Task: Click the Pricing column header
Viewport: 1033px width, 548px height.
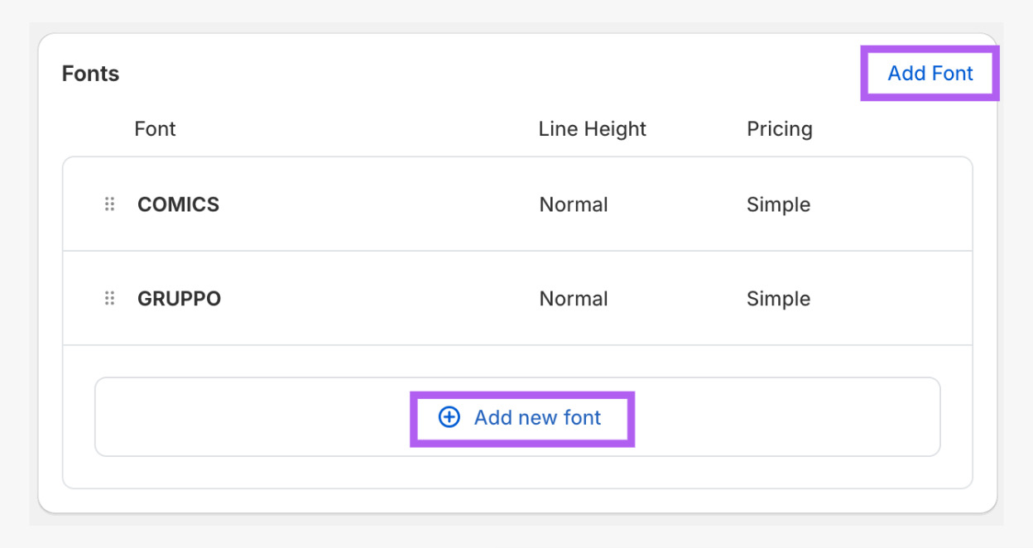Action: click(x=779, y=129)
